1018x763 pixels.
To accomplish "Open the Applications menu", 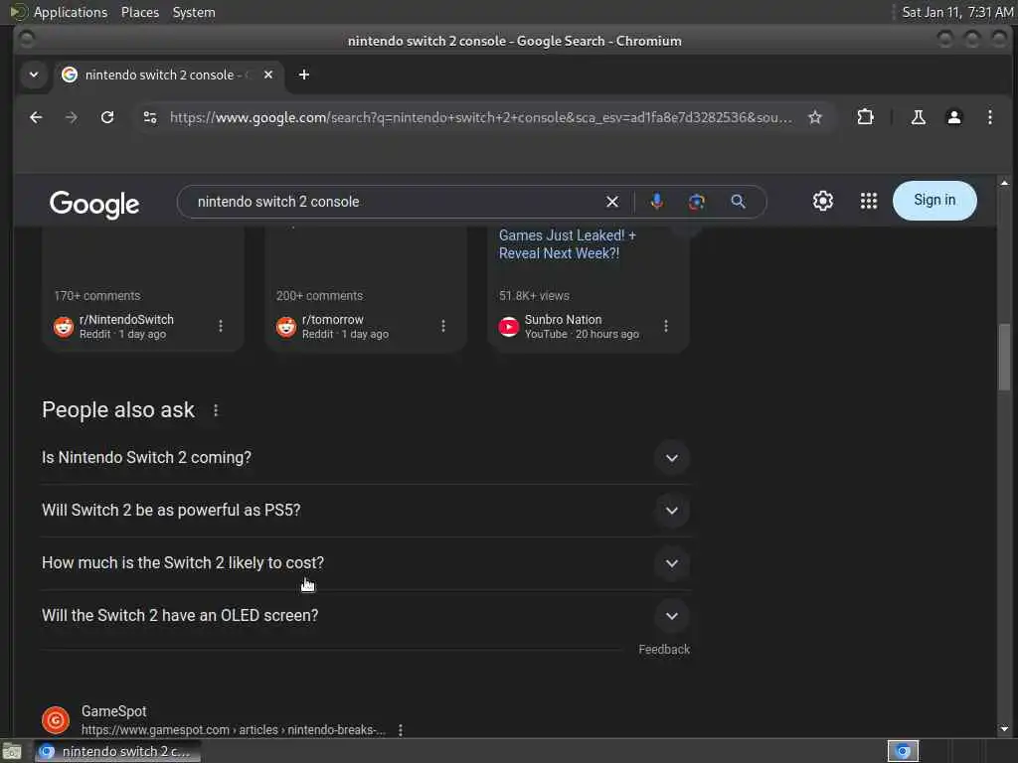I will (x=71, y=12).
